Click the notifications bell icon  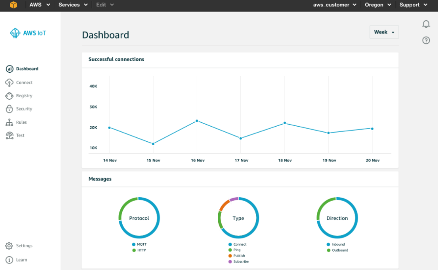[x=426, y=24]
